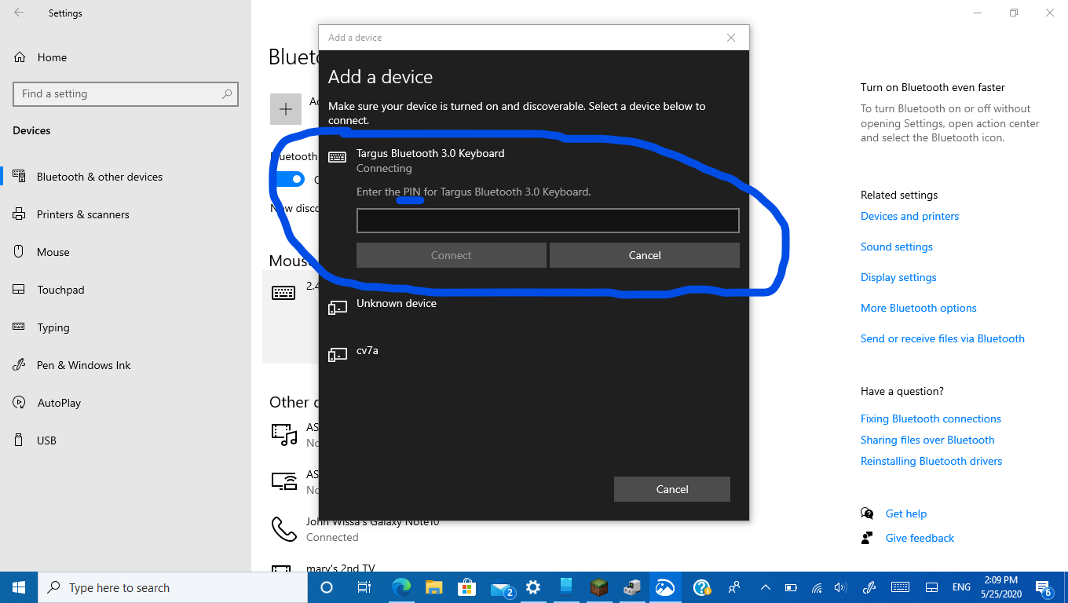The height and width of the screenshot is (603, 1068).
Task: Open File Explorer from taskbar
Action: pos(434,587)
